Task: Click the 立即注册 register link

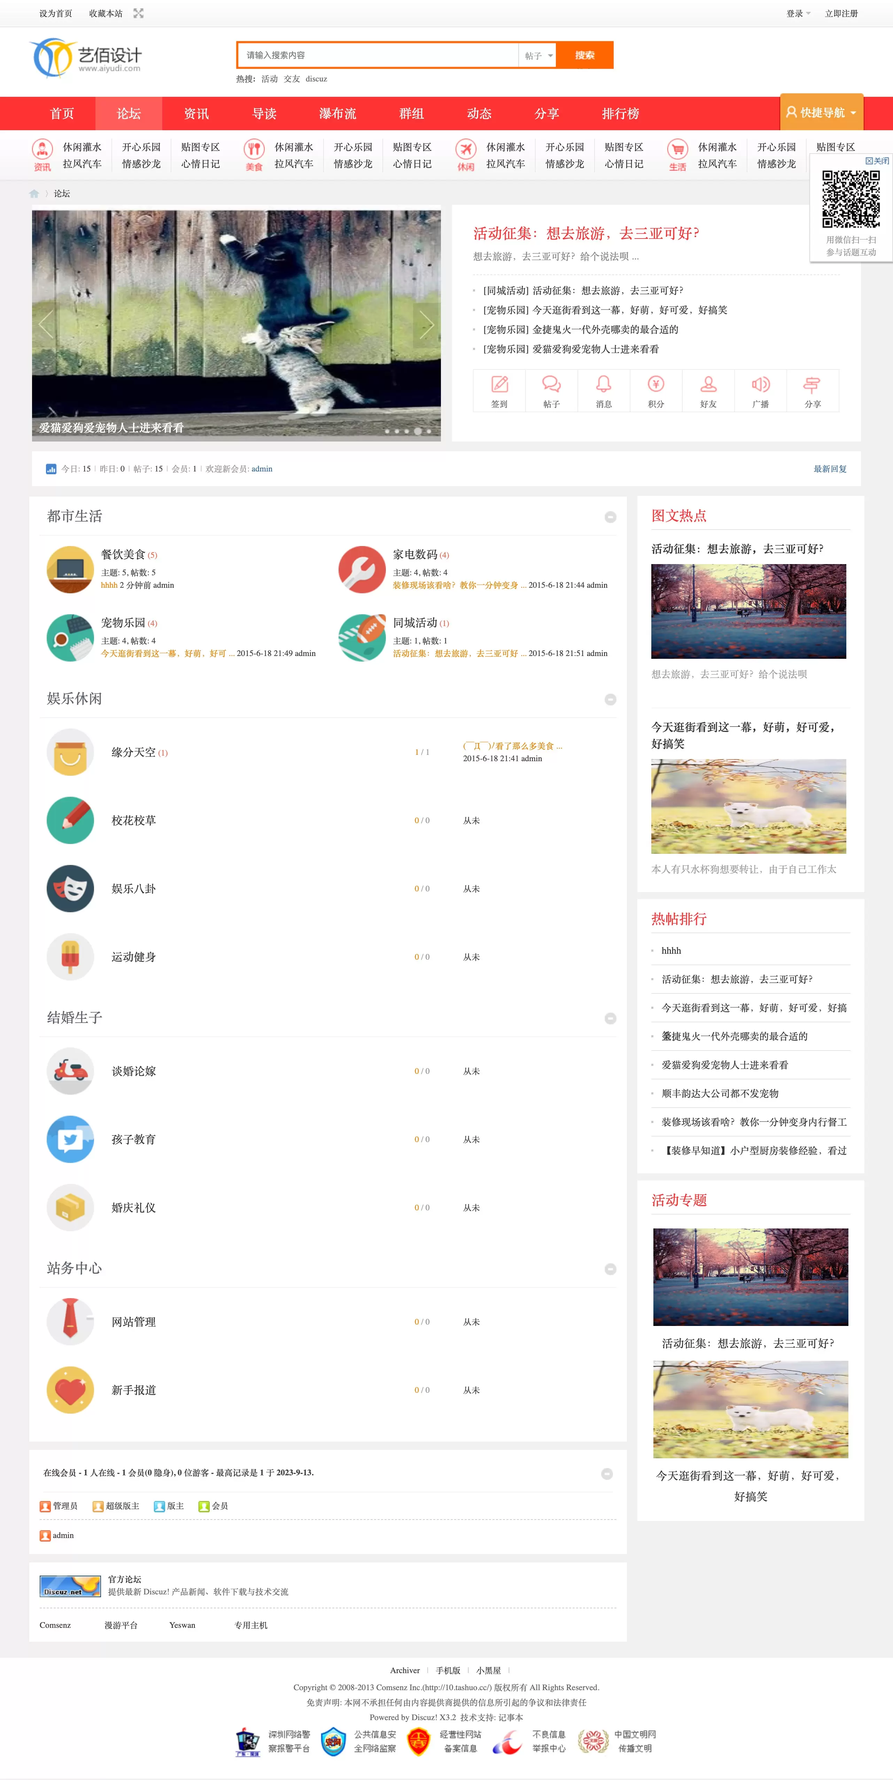Action: tap(841, 13)
